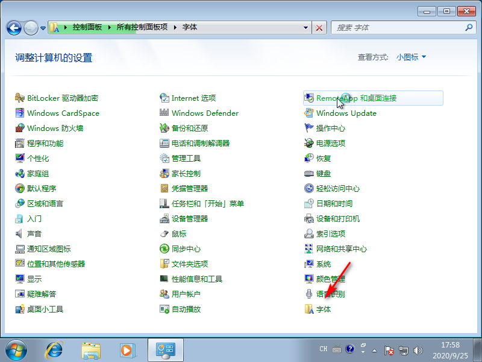Click the 设备管理器 icon
482x362 pixels.
pyautogui.click(x=164, y=219)
